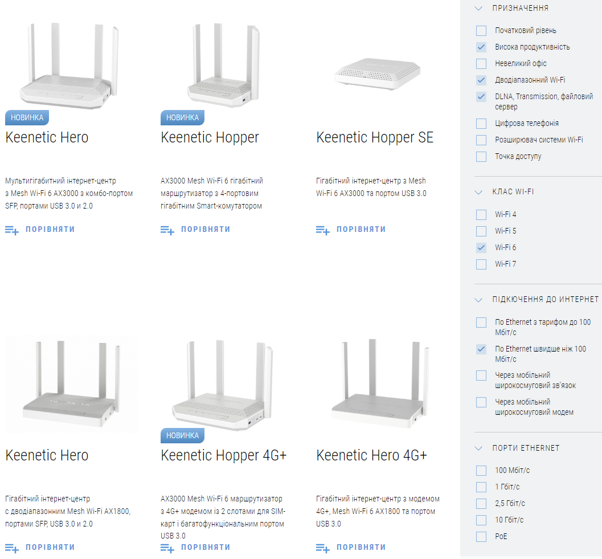The image size is (602, 559).
Task: Open the Keenetic Hero 4G+ product title
Action: (x=372, y=455)
